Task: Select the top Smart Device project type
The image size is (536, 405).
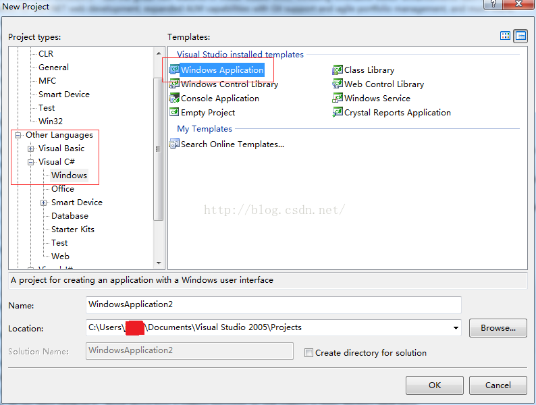Action: click(x=64, y=94)
